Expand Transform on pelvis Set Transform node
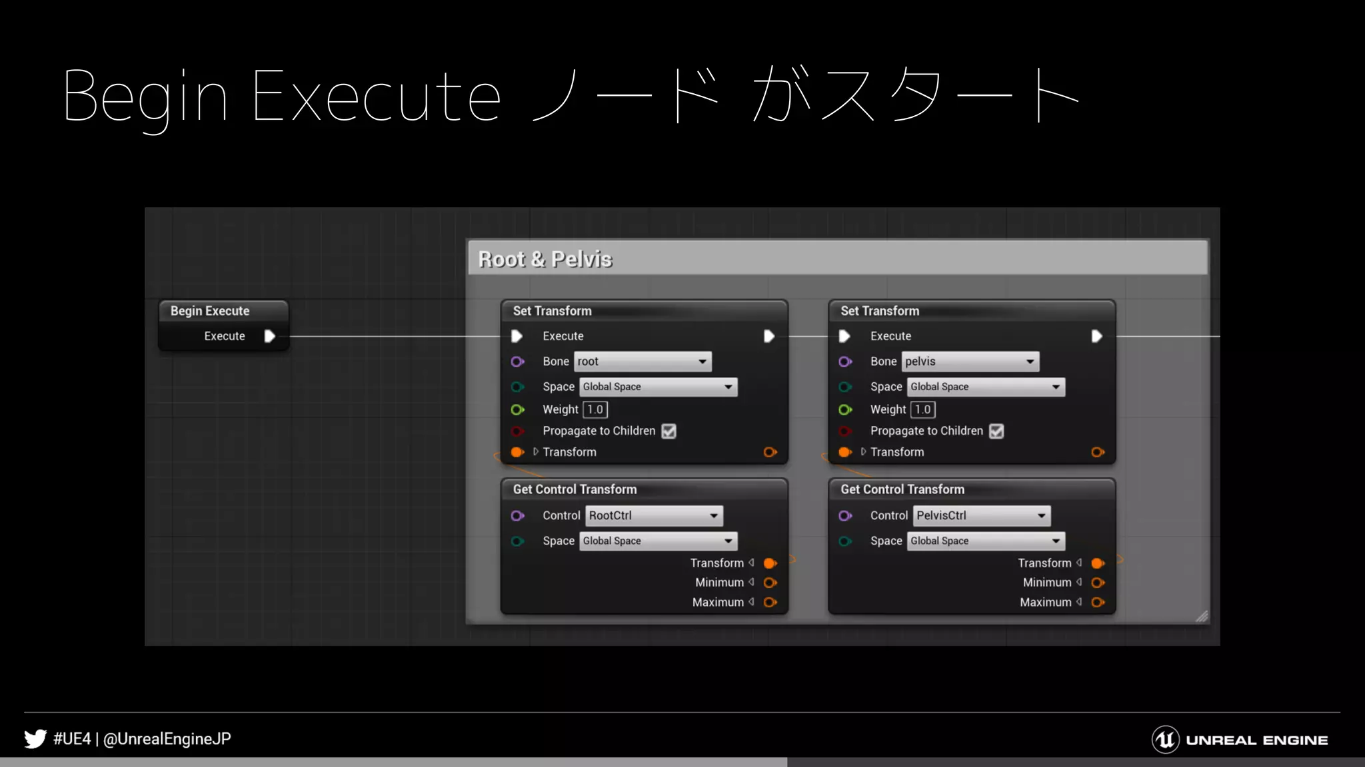 tap(864, 452)
